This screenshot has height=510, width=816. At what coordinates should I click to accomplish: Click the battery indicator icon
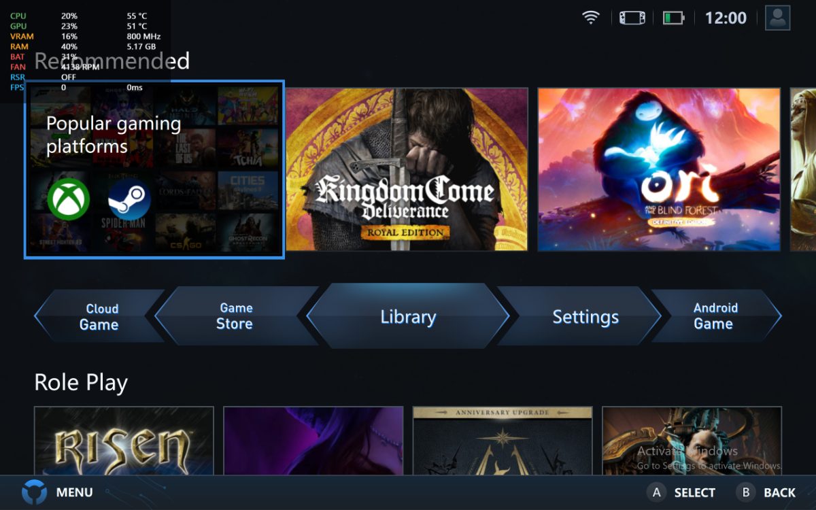click(673, 18)
